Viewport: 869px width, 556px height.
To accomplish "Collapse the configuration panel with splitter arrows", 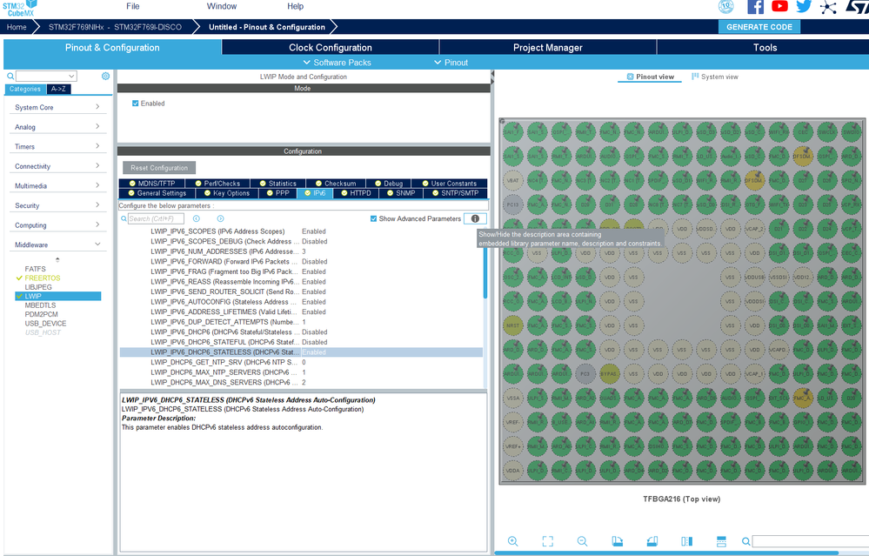I will point(492,77).
